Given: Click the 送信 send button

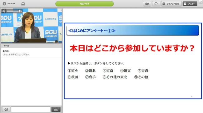Looking at the screenshot, I should click(x=56, y=109).
